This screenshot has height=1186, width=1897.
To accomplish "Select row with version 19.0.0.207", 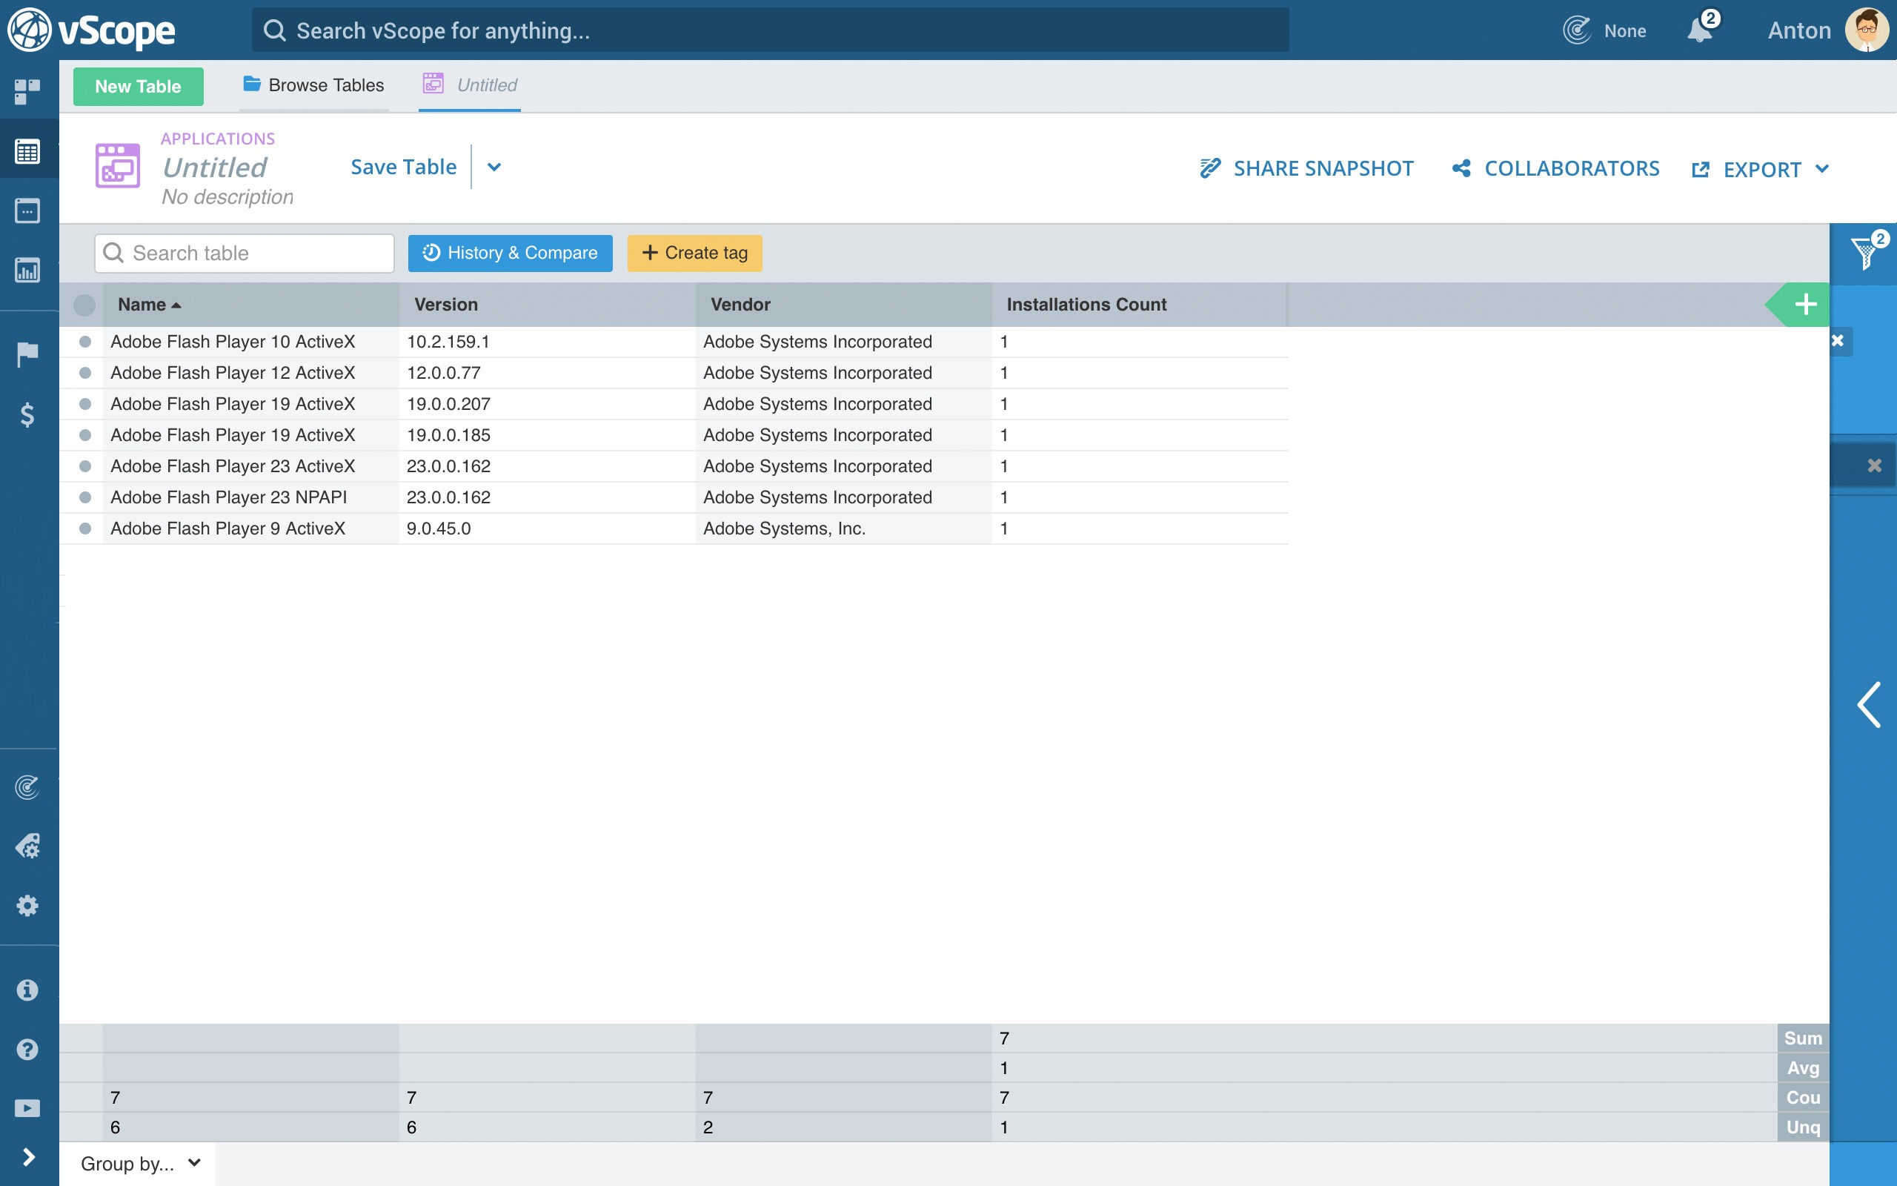I will tap(85, 404).
